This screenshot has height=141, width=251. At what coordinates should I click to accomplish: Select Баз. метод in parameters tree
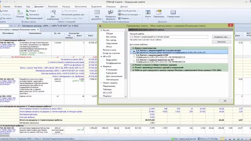coord(111,37)
